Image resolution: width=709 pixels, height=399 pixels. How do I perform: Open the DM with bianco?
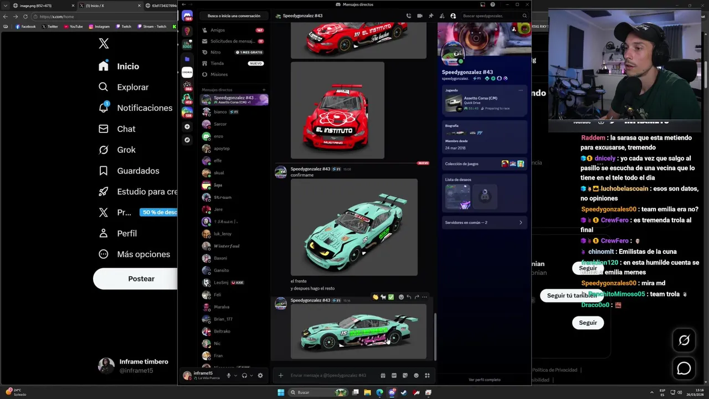pos(234,112)
